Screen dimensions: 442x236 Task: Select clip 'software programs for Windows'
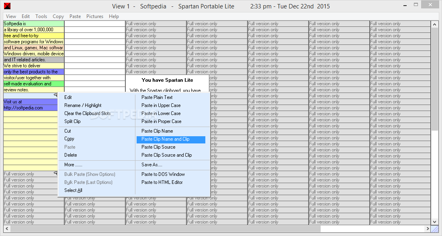(x=34, y=42)
